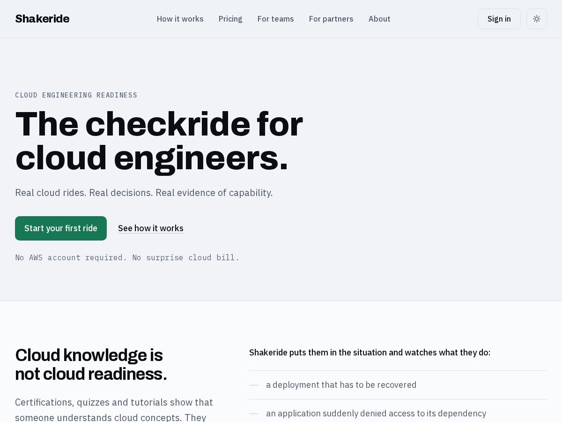The width and height of the screenshot is (562, 422).
Task: Go to Pricing page
Action: coord(230,19)
